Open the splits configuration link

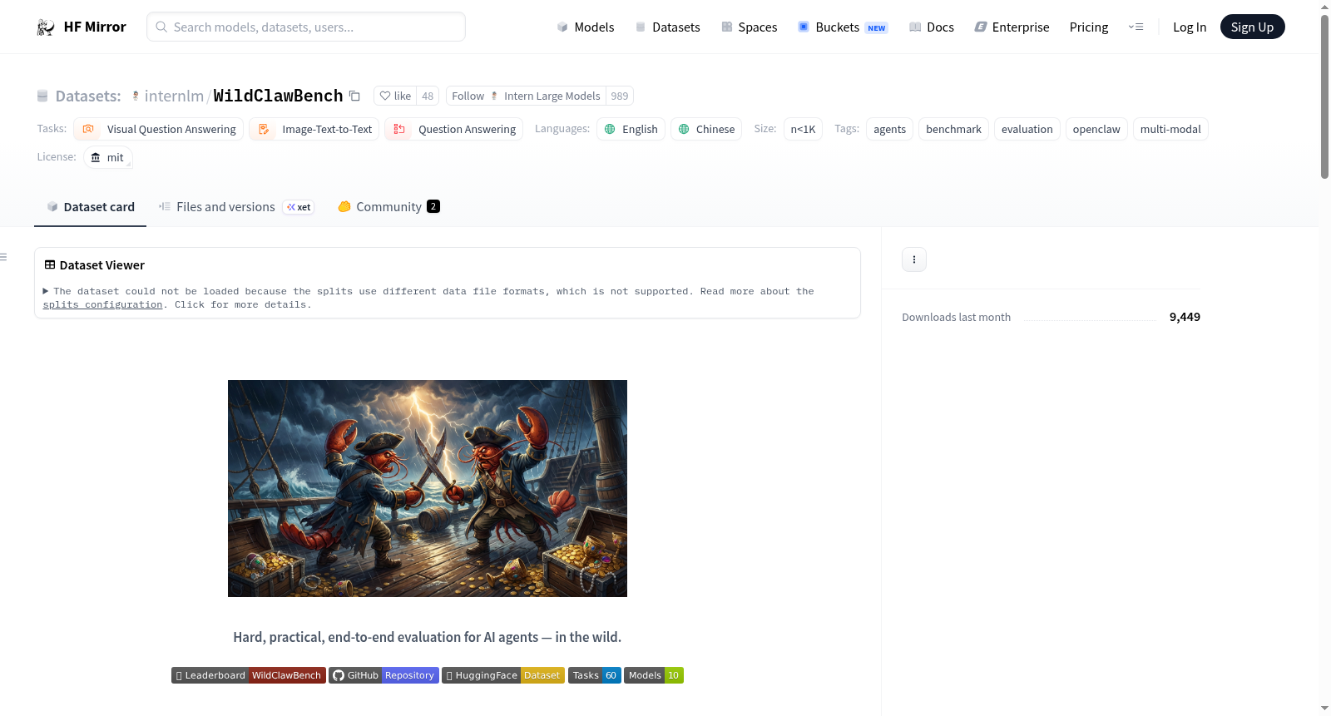click(x=102, y=305)
